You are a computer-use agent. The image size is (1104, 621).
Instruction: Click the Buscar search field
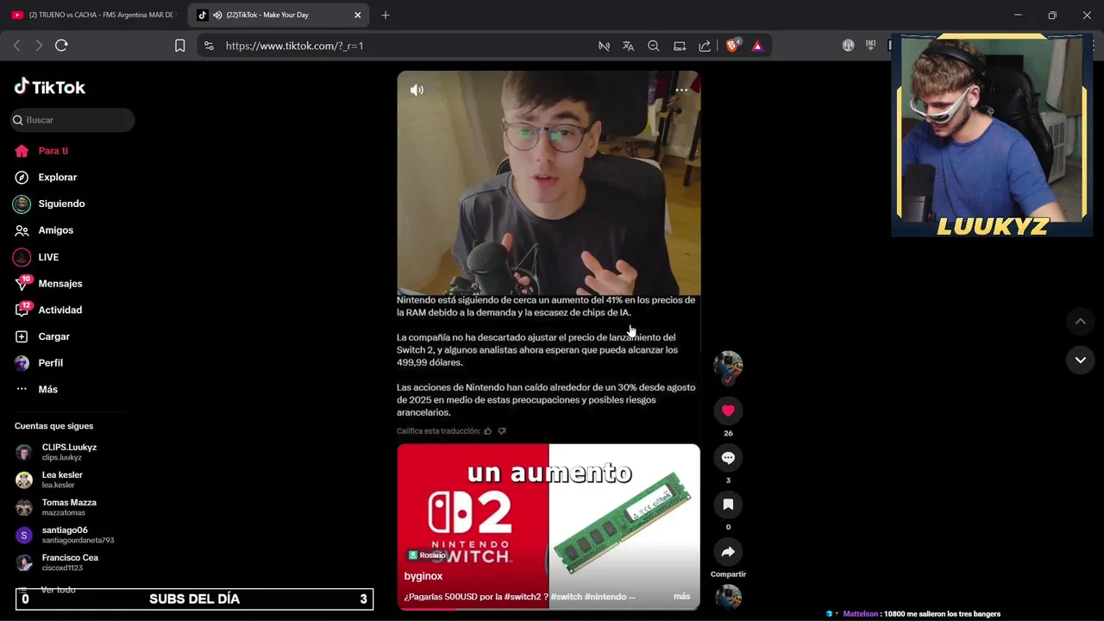[72, 120]
